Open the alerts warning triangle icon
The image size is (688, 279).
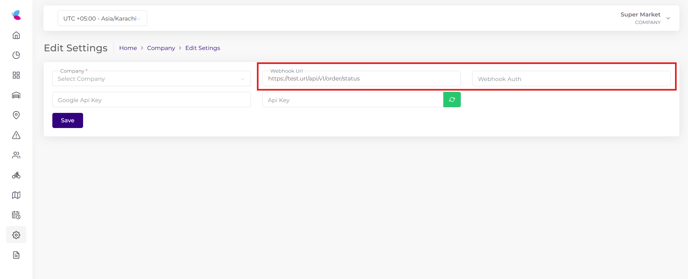[x=16, y=135]
